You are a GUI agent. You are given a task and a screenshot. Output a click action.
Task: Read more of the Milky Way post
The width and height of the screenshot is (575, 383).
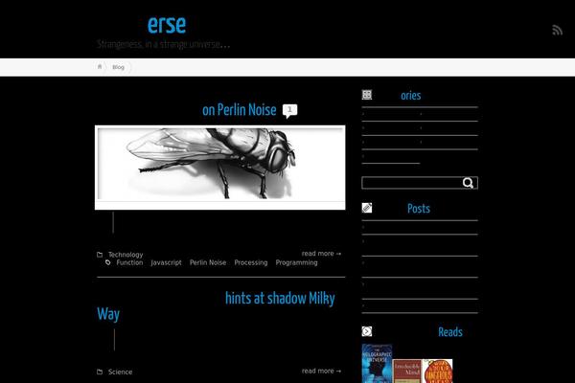[321, 371]
